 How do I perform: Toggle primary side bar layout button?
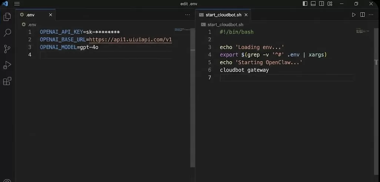[305, 4]
